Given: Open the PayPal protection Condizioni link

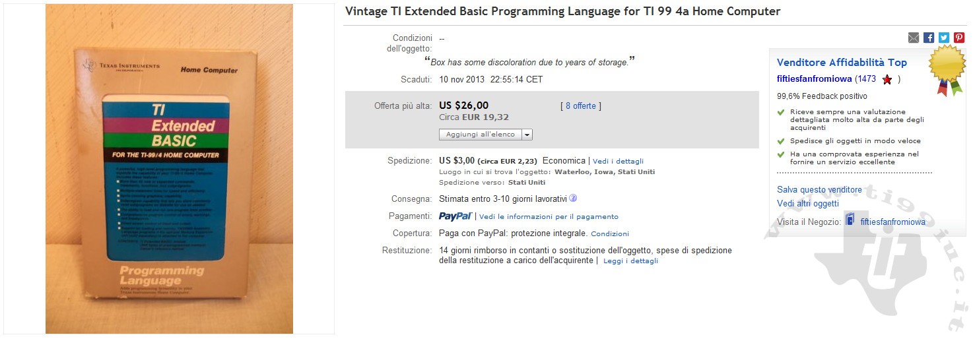Looking at the screenshot, I should click(x=610, y=233).
